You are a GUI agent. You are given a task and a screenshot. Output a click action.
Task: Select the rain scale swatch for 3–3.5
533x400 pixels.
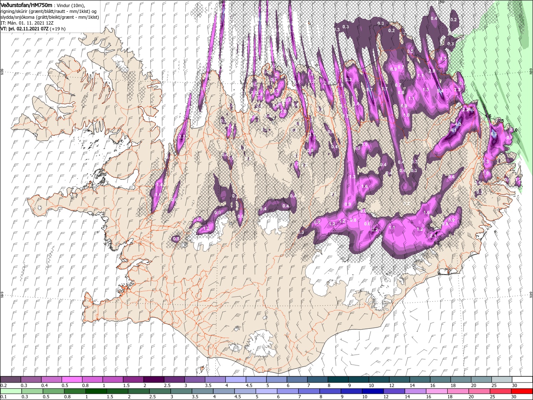[181, 391]
